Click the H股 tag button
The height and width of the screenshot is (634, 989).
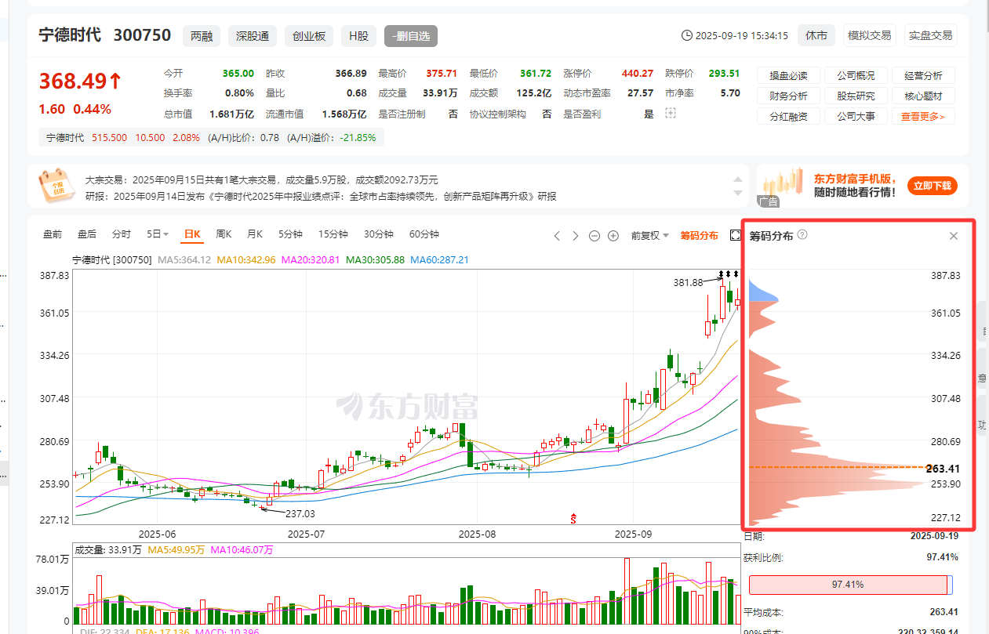[x=358, y=36]
